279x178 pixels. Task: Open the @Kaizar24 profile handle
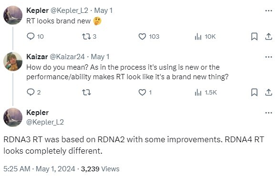(67, 57)
